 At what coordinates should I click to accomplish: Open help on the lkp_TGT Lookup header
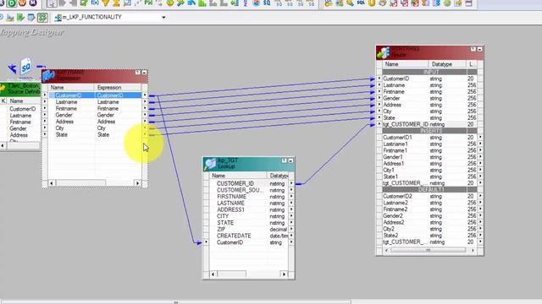pyautogui.click(x=285, y=160)
